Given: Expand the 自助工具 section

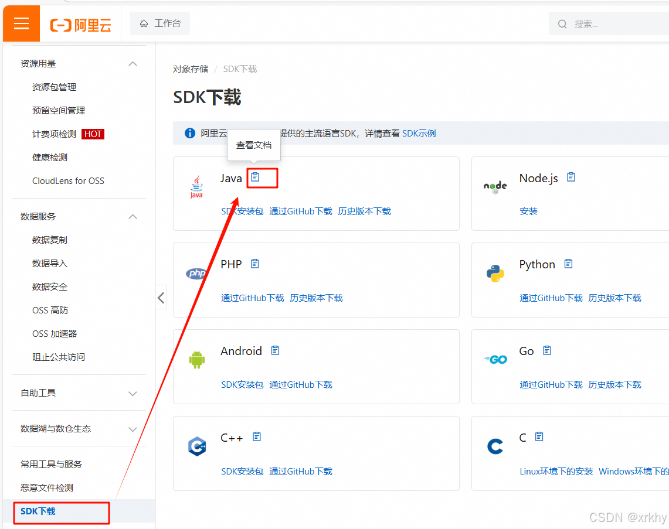Looking at the screenshot, I should pos(133,394).
